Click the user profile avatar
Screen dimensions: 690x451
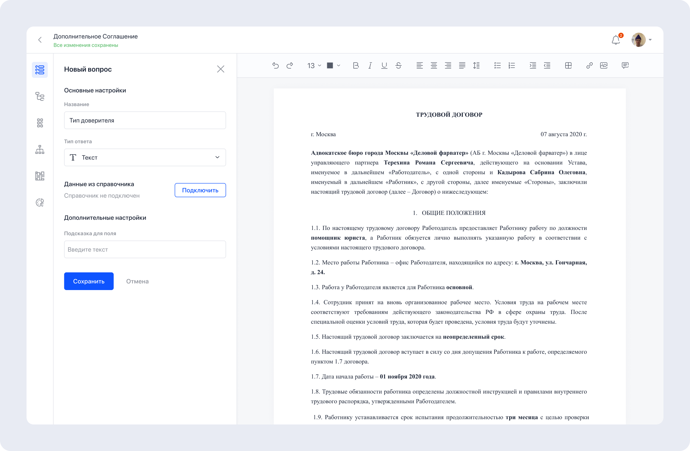[639, 40]
